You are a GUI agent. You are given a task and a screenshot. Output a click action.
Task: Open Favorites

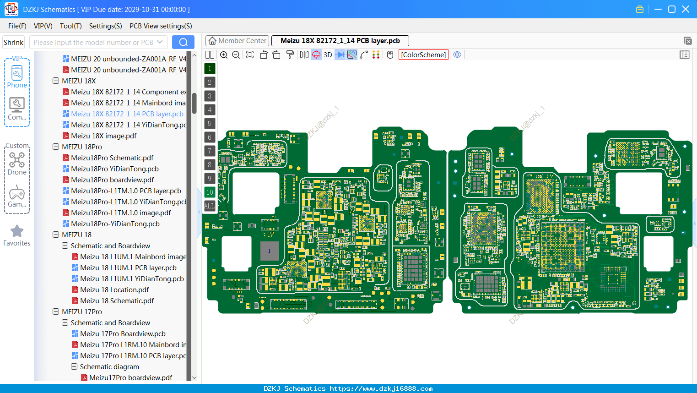[x=17, y=236]
